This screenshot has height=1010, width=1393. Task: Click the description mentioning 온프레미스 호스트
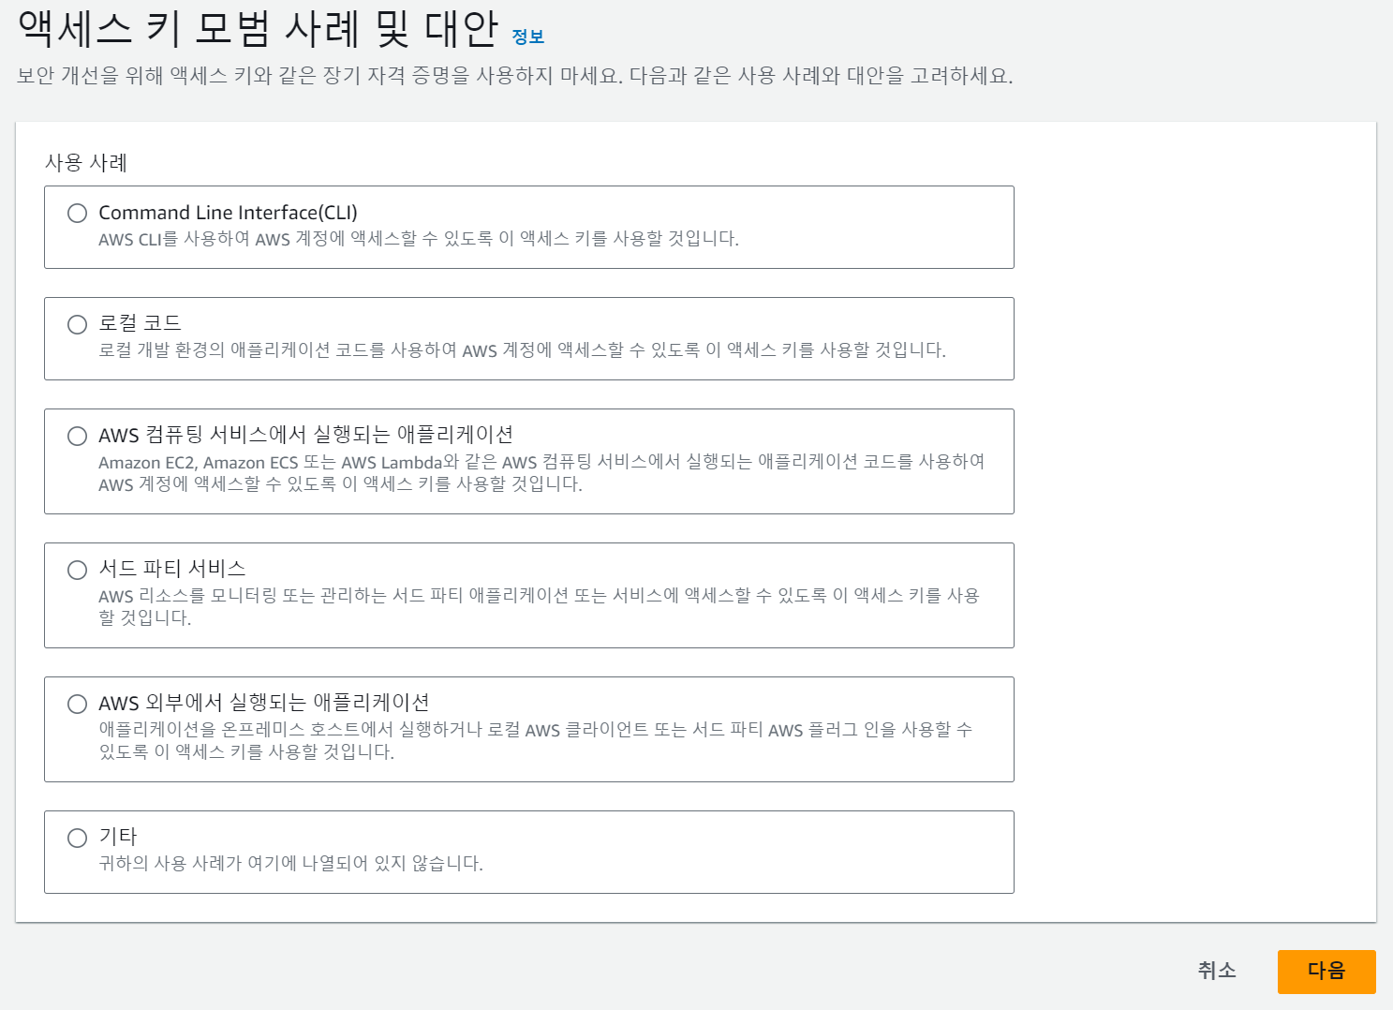(x=536, y=741)
